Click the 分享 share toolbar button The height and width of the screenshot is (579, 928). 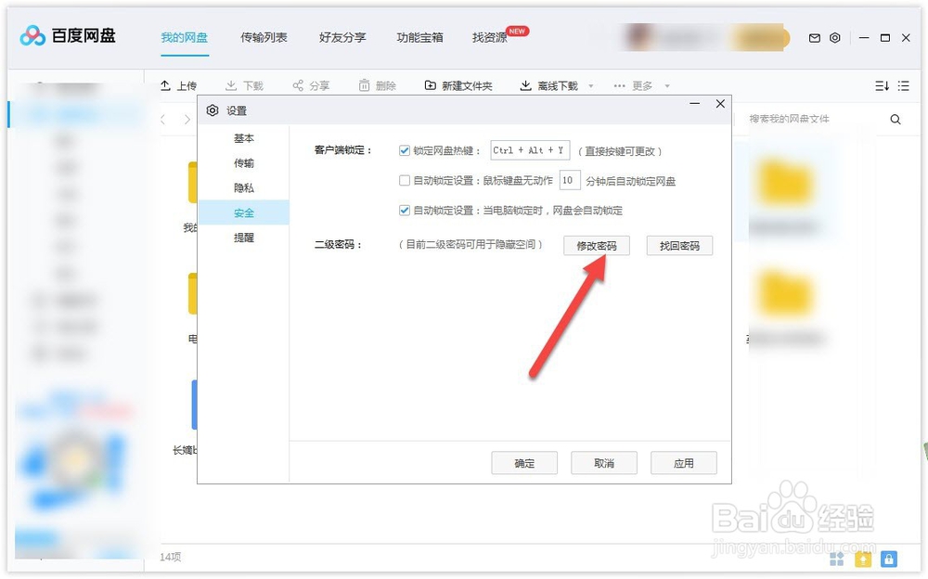pyautogui.click(x=311, y=86)
